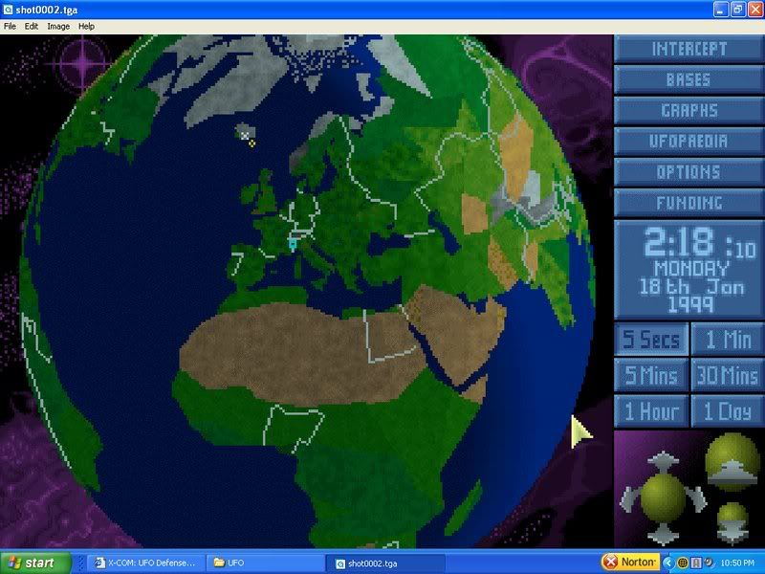Screen dimensions: 765x574
Task: Click the rotate globe right arrow
Action: (x=697, y=498)
